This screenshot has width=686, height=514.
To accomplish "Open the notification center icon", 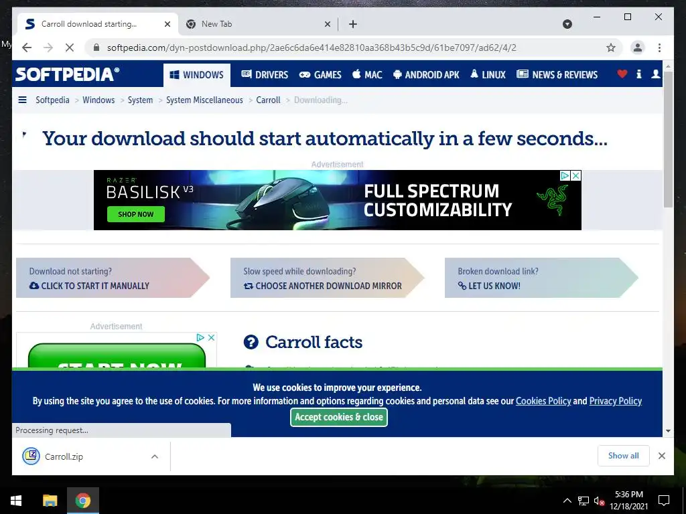I will (664, 501).
